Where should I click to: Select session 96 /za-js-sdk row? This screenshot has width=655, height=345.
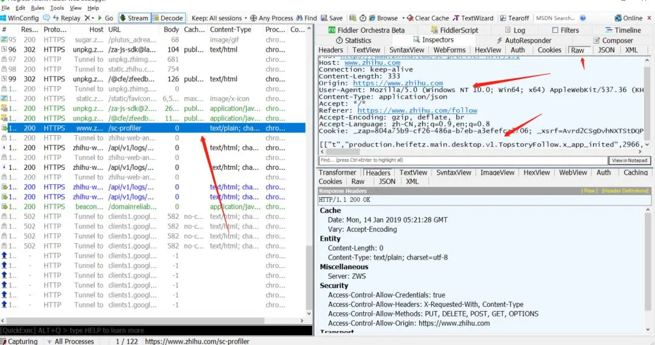[x=153, y=49]
